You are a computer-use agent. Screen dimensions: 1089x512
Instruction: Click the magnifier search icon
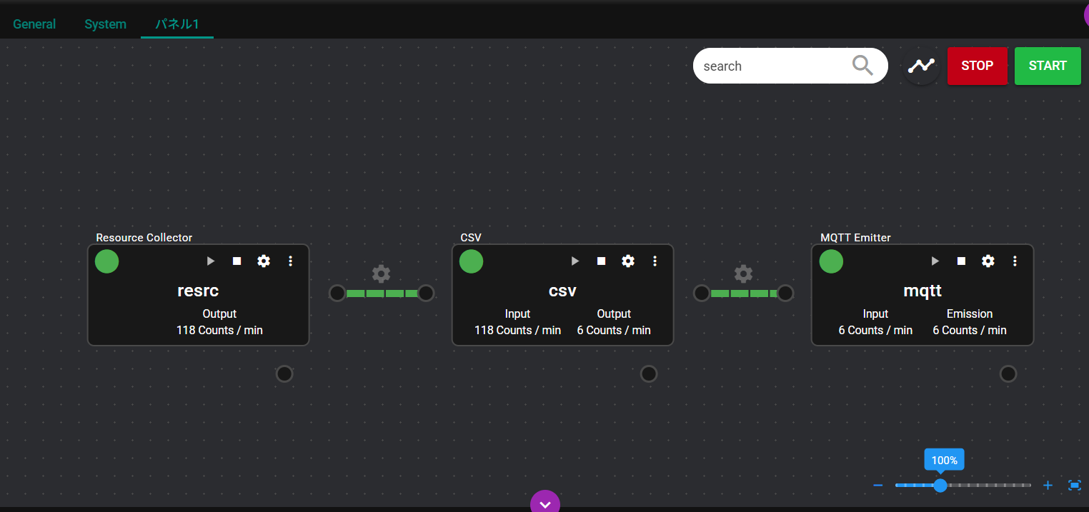(x=862, y=66)
